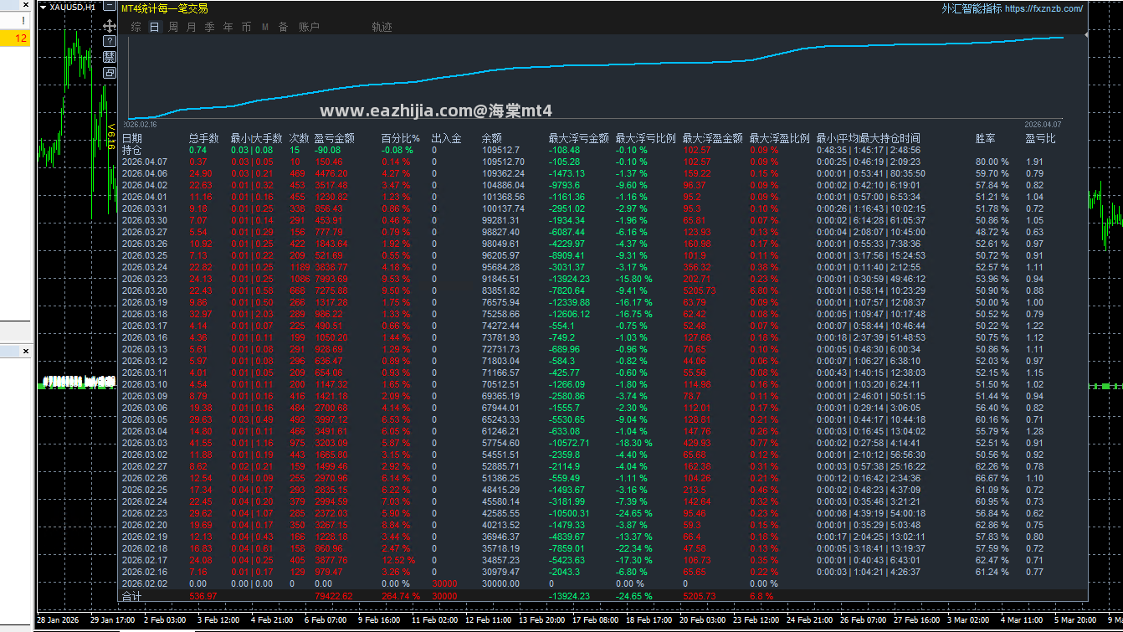Click the equity curve end date 2026.04.07
This screenshot has height=632, width=1123.
(x=1044, y=123)
